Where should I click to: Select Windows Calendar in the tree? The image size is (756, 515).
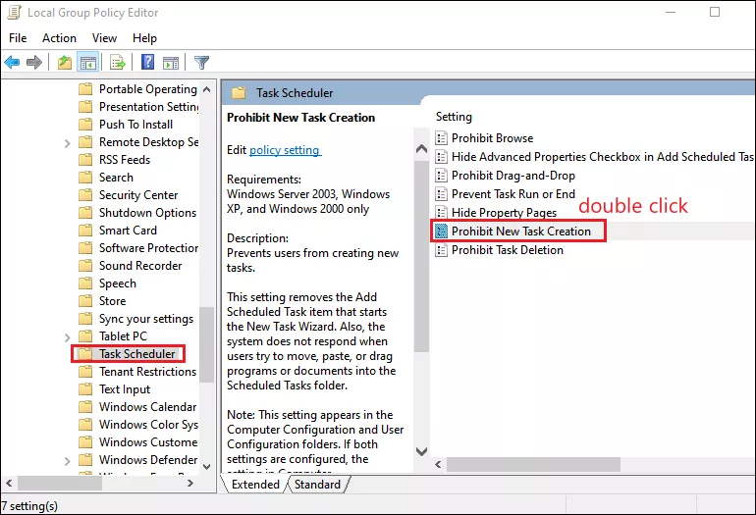click(147, 407)
